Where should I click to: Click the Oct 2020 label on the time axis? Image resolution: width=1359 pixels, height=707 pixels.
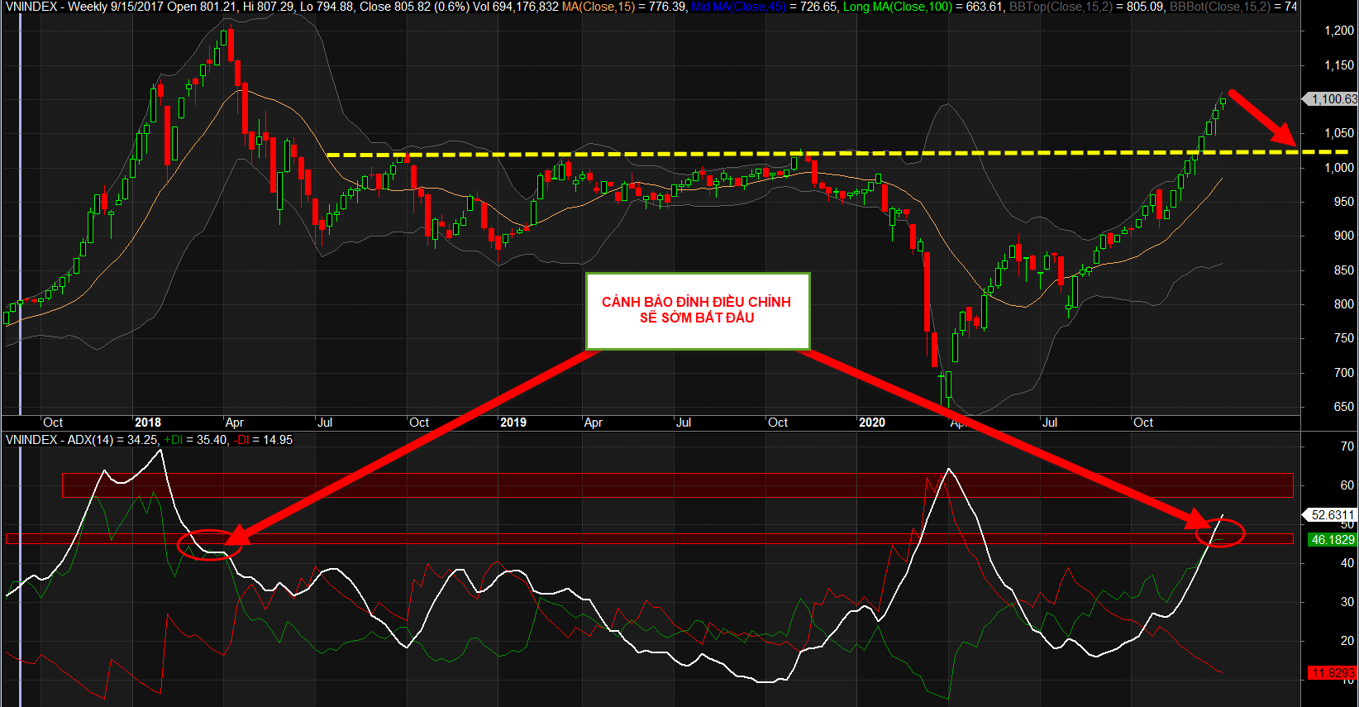coord(1143,423)
